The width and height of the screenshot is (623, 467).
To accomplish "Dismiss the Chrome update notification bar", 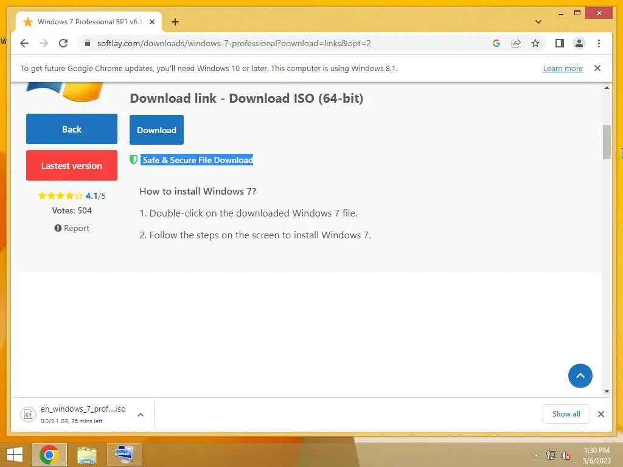I will pos(597,68).
